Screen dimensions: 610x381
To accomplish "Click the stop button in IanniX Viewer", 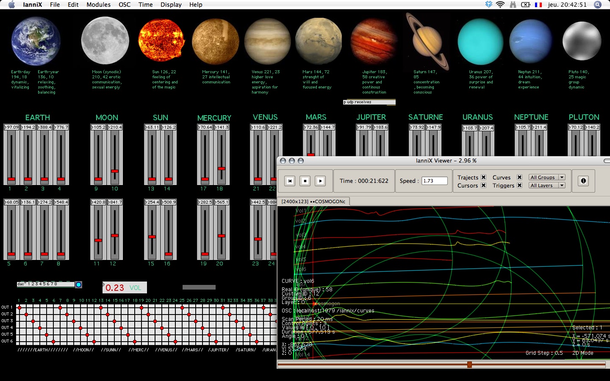I will 305,181.
